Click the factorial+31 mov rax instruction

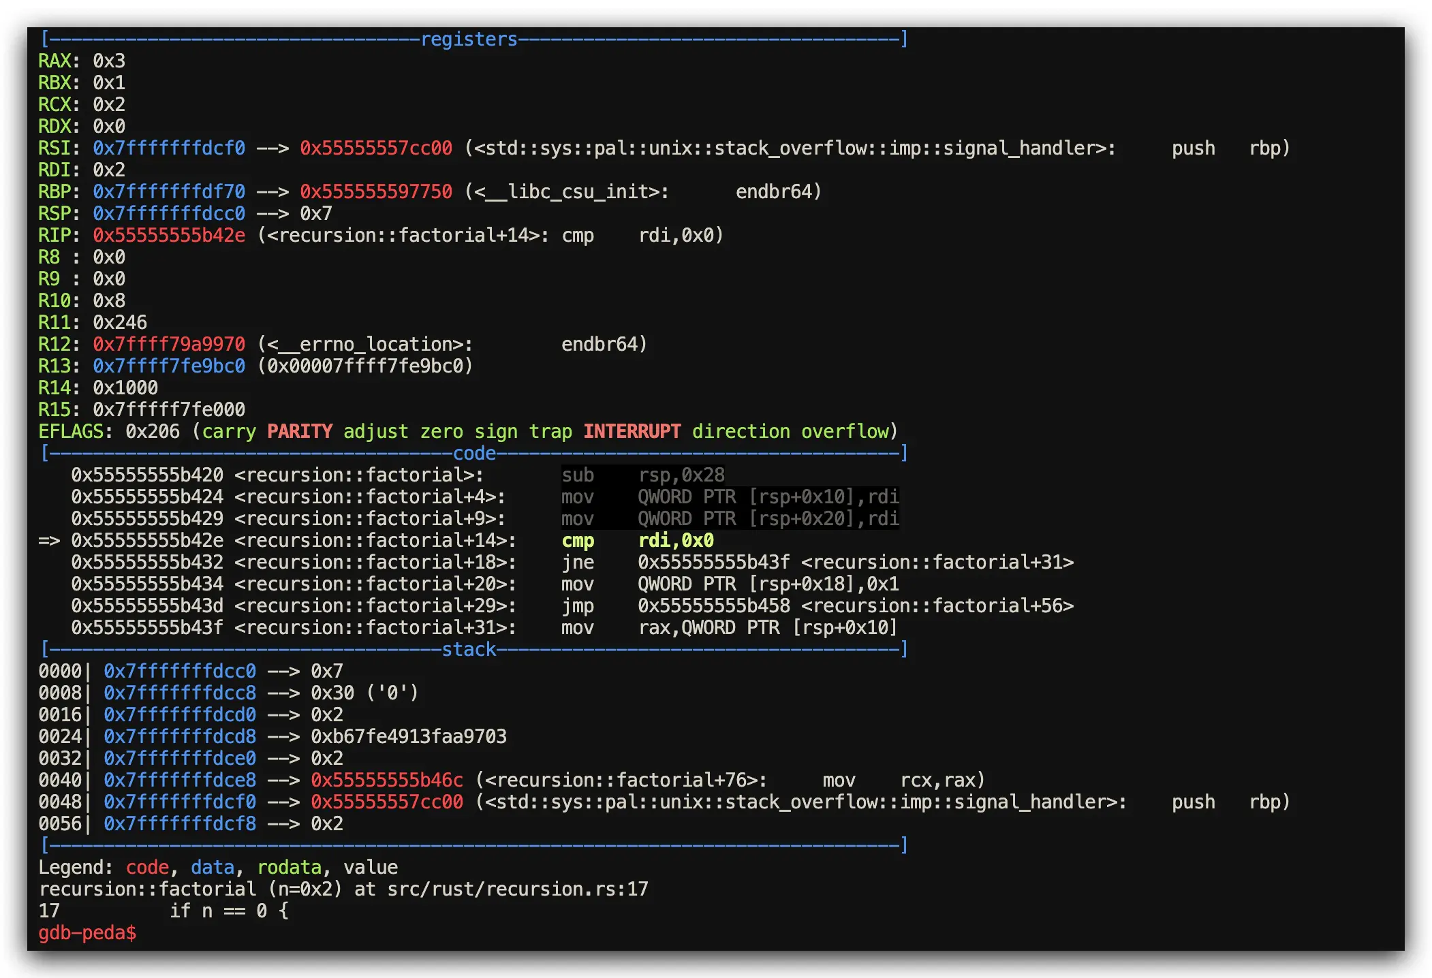pos(729,628)
